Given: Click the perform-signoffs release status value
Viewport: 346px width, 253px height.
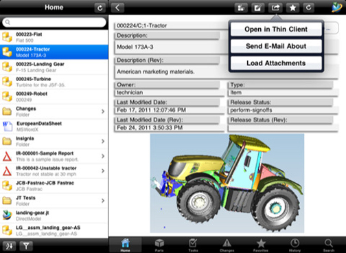Looking at the screenshot, I should 251,110.
